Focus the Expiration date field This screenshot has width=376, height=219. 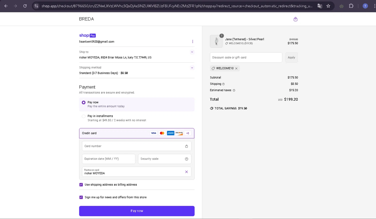tap(109, 159)
